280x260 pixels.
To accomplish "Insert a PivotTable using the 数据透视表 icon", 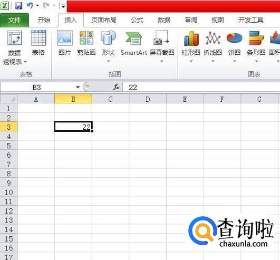I will pyautogui.click(x=14, y=38).
